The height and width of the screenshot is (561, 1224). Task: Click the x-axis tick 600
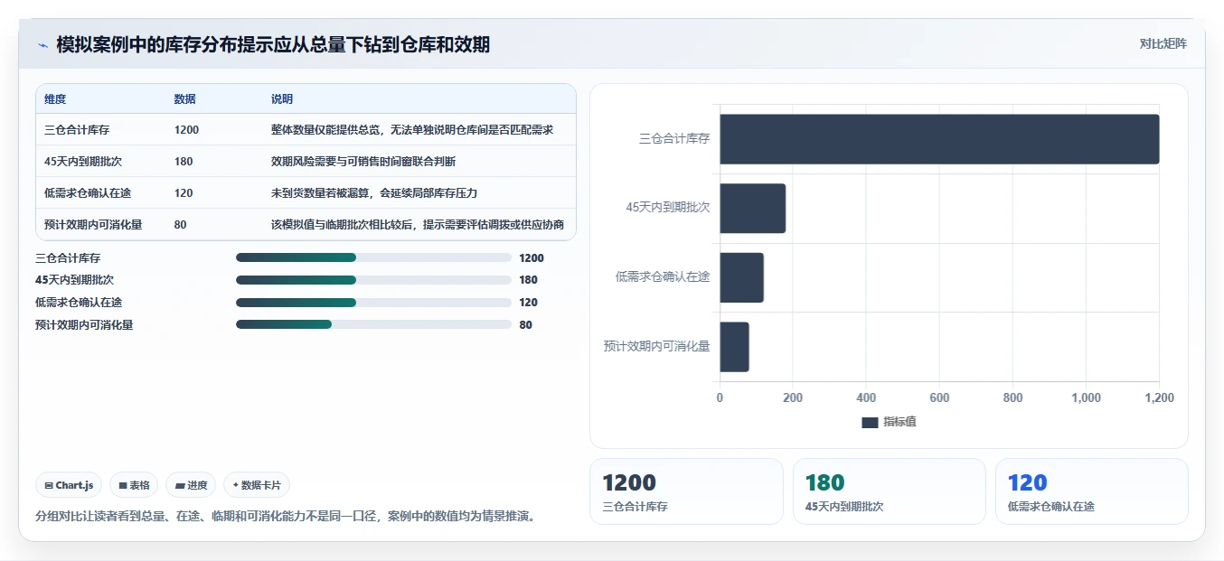939,398
